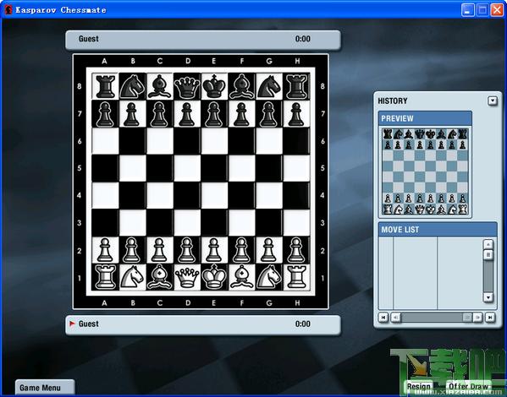The height and width of the screenshot is (397, 507).
Task: Jump to last move in history
Action: tap(490, 318)
